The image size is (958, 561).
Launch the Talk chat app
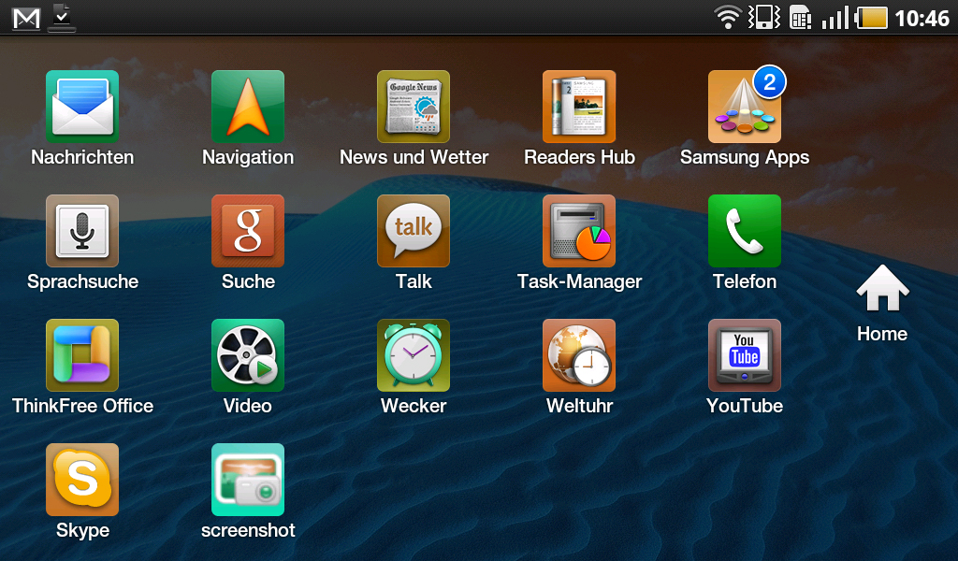coord(414,231)
